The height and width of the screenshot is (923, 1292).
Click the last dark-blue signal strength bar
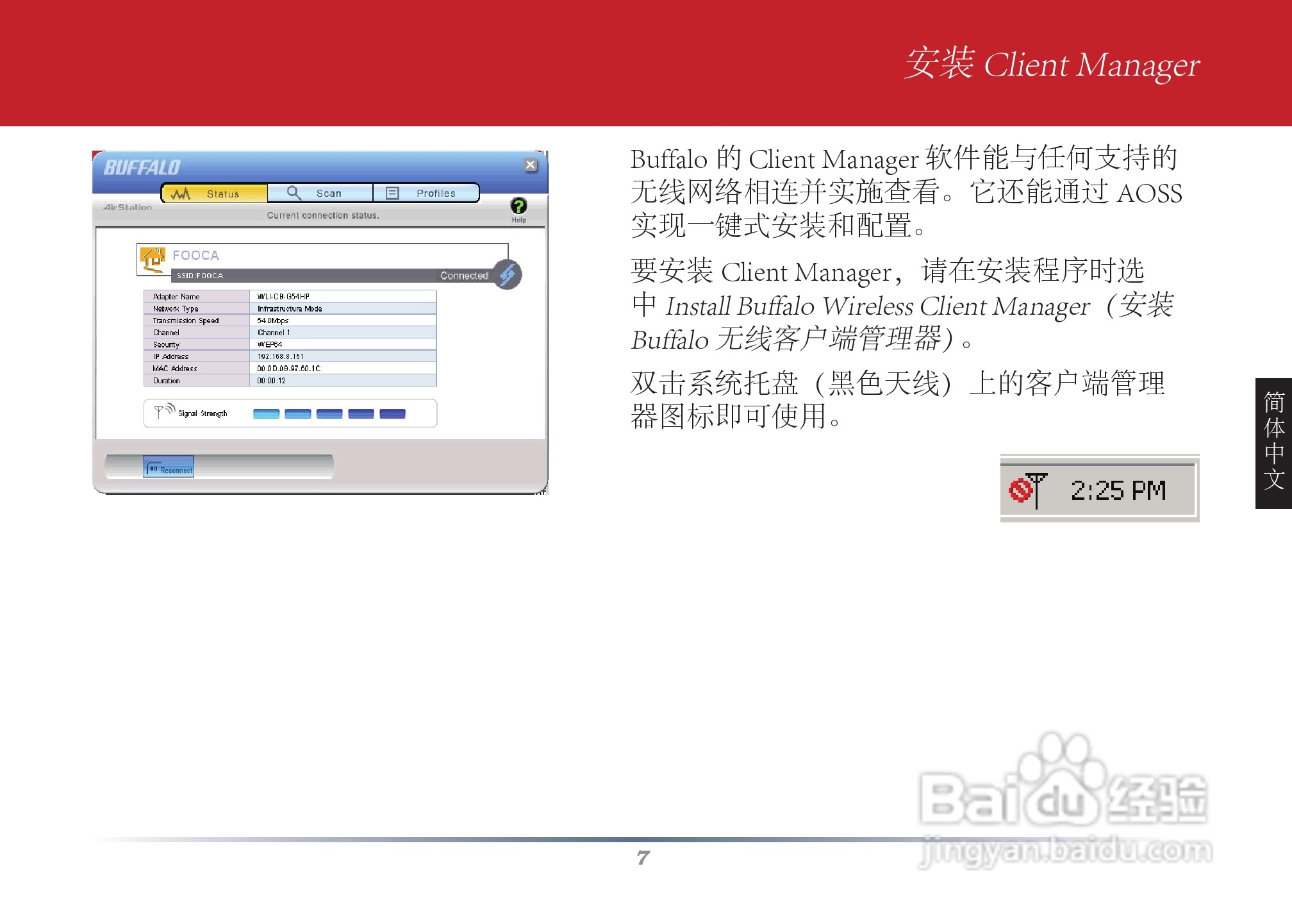coord(392,414)
